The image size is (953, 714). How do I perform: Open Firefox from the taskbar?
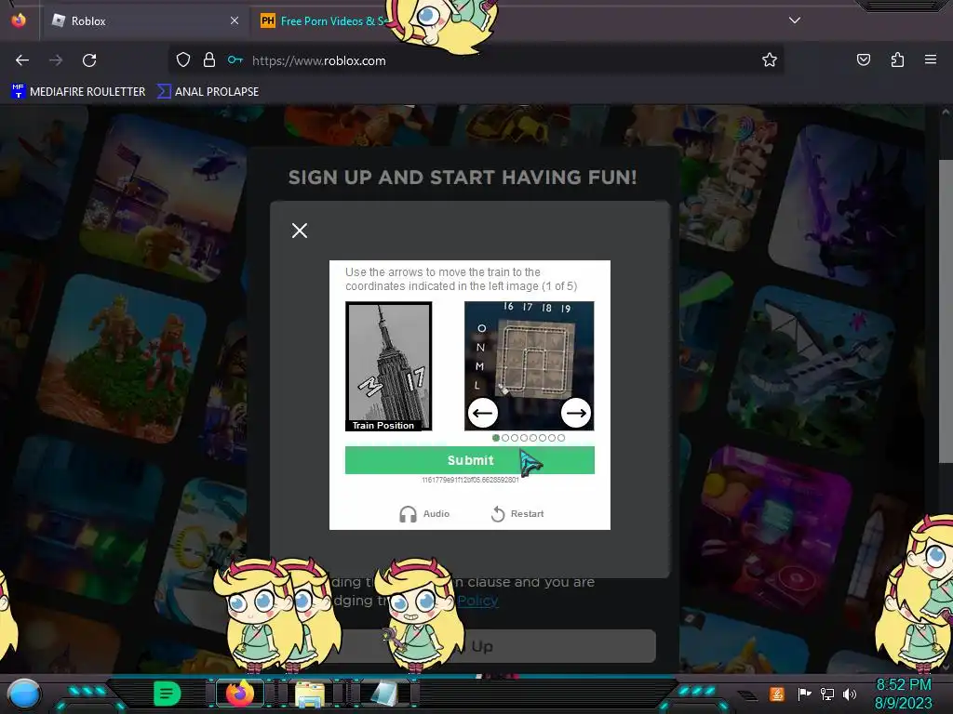pos(240,694)
